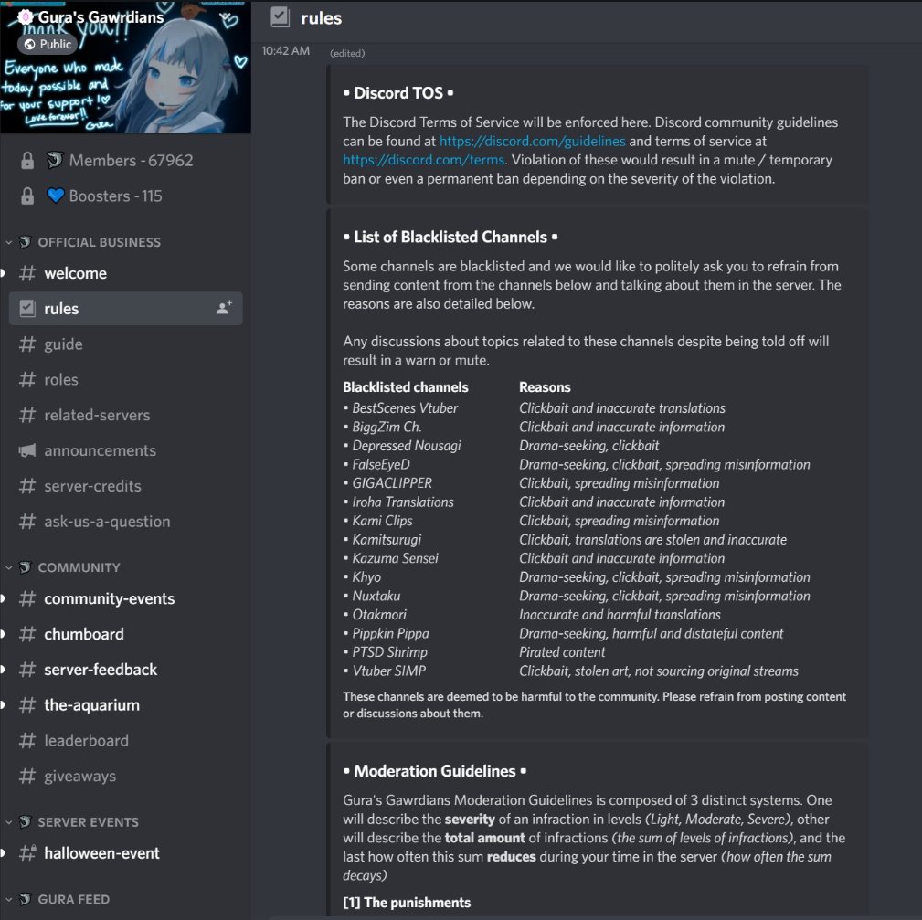Viewport: 922px width, 920px height.
Task: Click the checkbox icon of rules in the sidebar
Action: click(x=27, y=309)
